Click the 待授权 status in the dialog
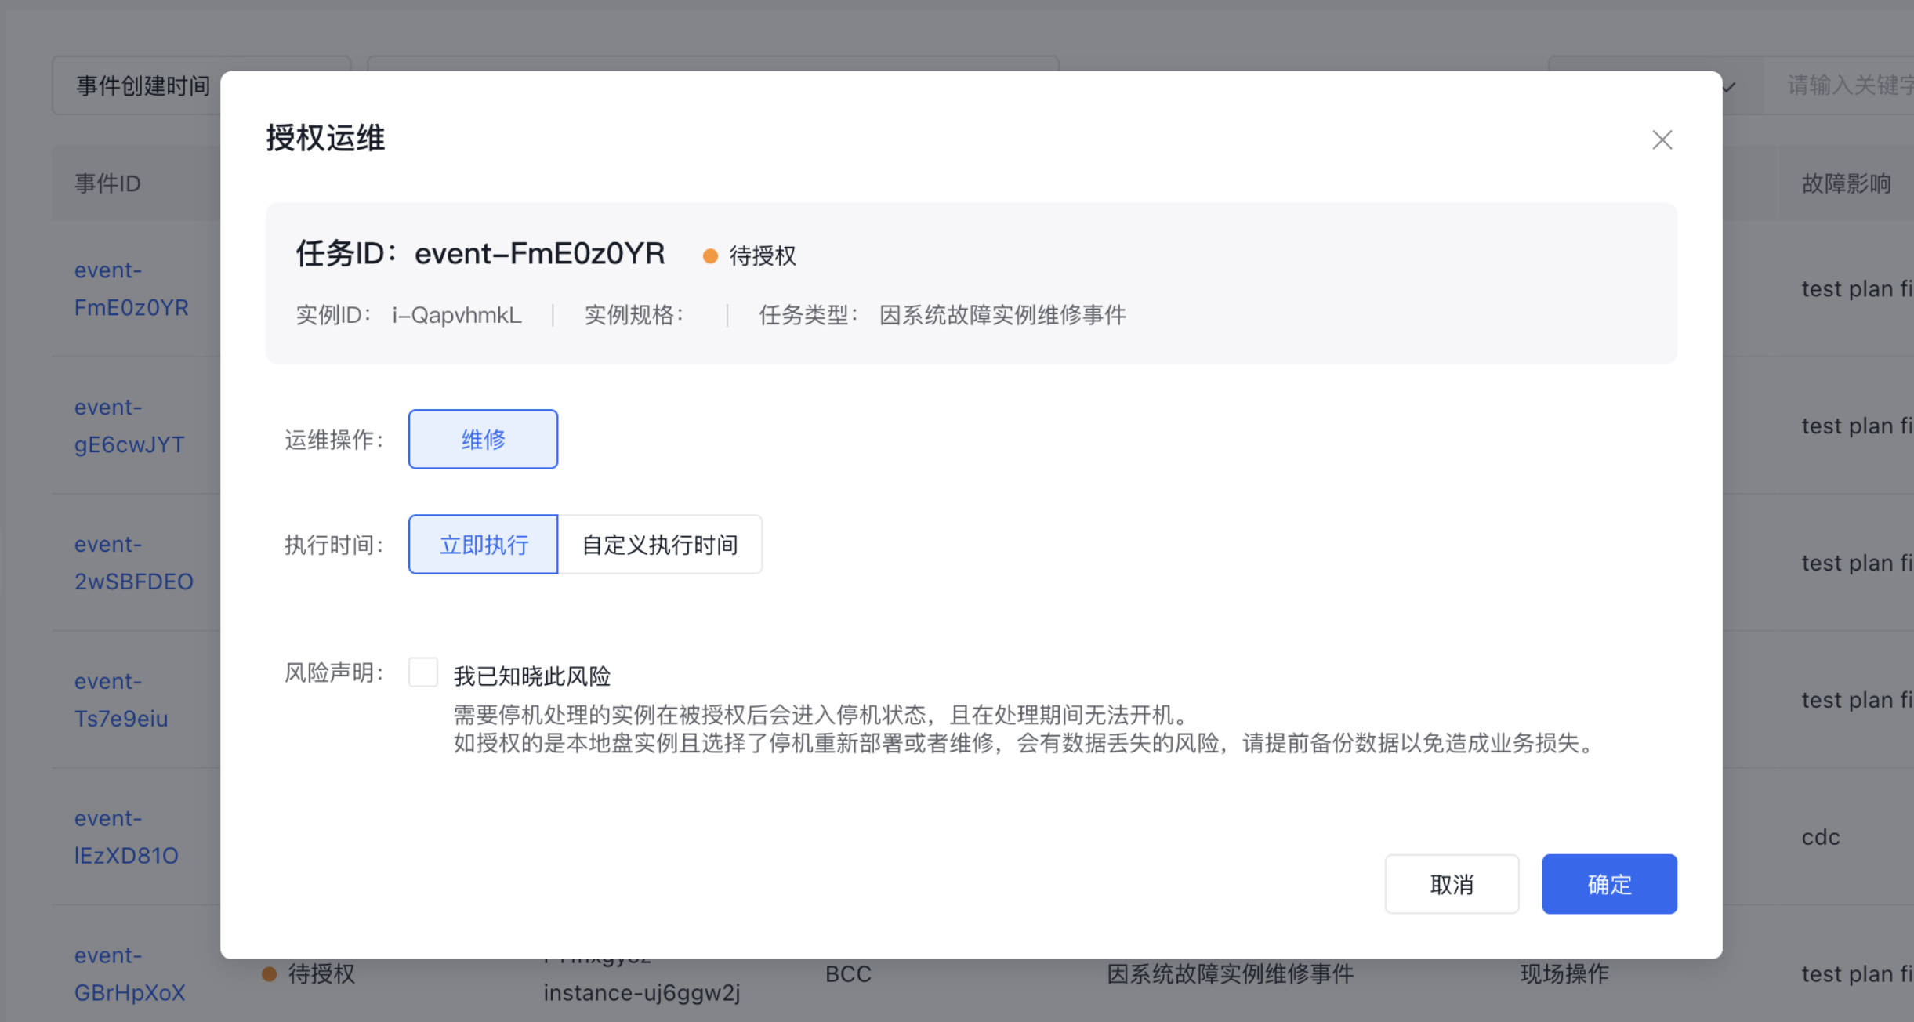 [x=749, y=255]
